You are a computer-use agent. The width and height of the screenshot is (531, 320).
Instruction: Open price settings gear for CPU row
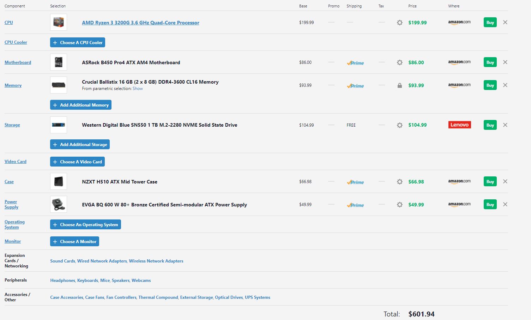pyautogui.click(x=399, y=23)
